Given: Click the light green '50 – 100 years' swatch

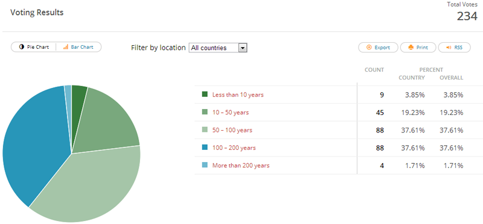Looking at the screenshot, I should pos(205,129).
